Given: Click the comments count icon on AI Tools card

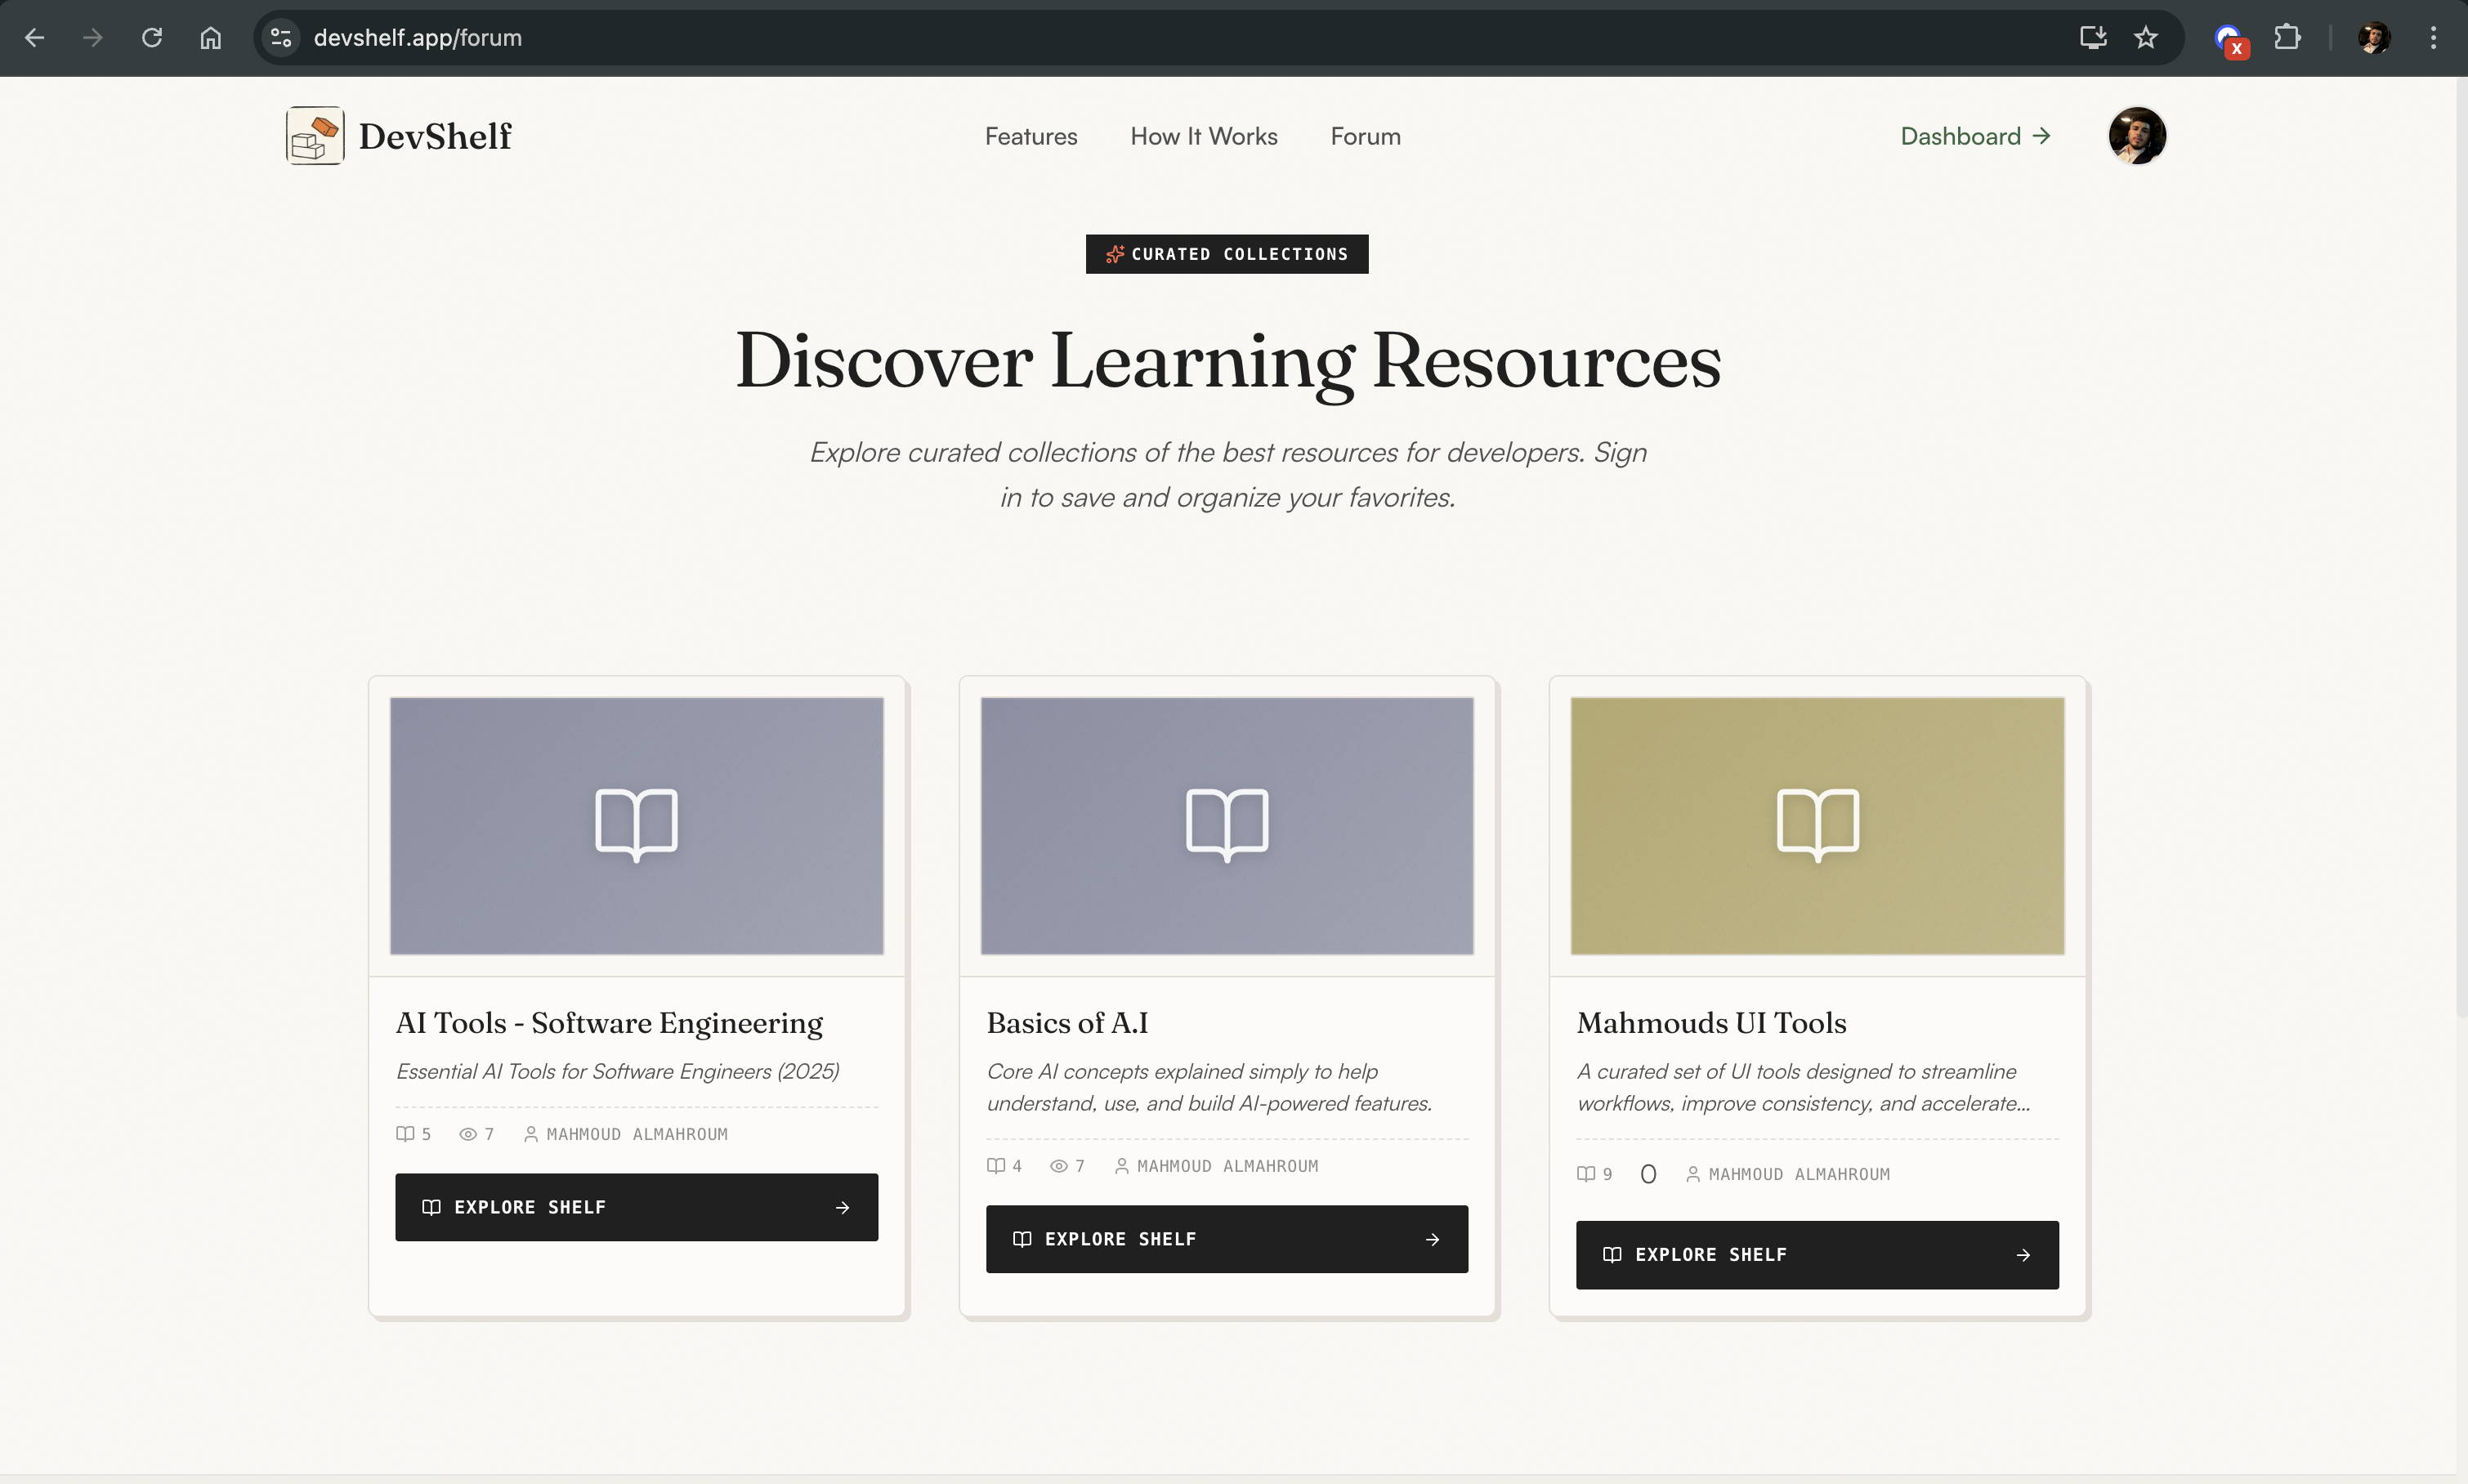Looking at the screenshot, I should (405, 1133).
